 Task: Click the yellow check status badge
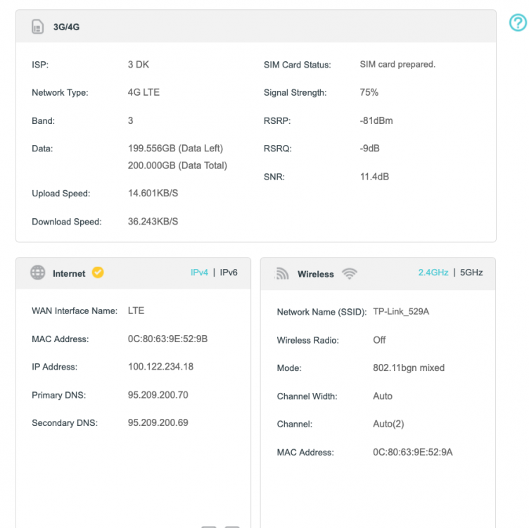(98, 273)
